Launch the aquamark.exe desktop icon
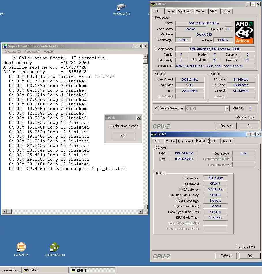 click(55, 249)
